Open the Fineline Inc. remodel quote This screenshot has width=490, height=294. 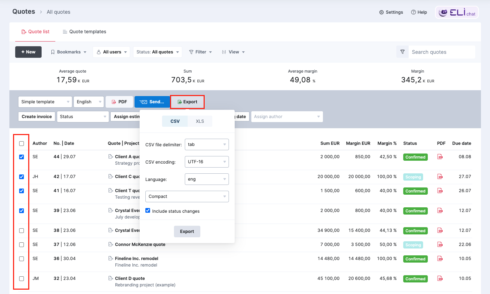[x=137, y=259]
